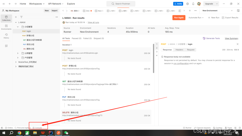Expand the MobileTest_手机测试 collection
This screenshot has width=242, height=136.
pyautogui.click(x=16, y=62)
